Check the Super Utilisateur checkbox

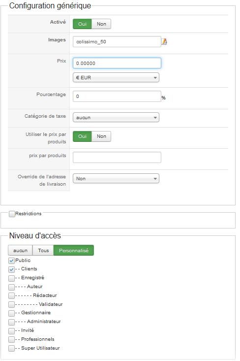coord(11,348)
